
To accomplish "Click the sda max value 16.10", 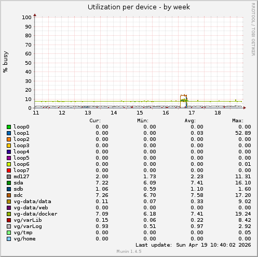I will click(243, 183).
